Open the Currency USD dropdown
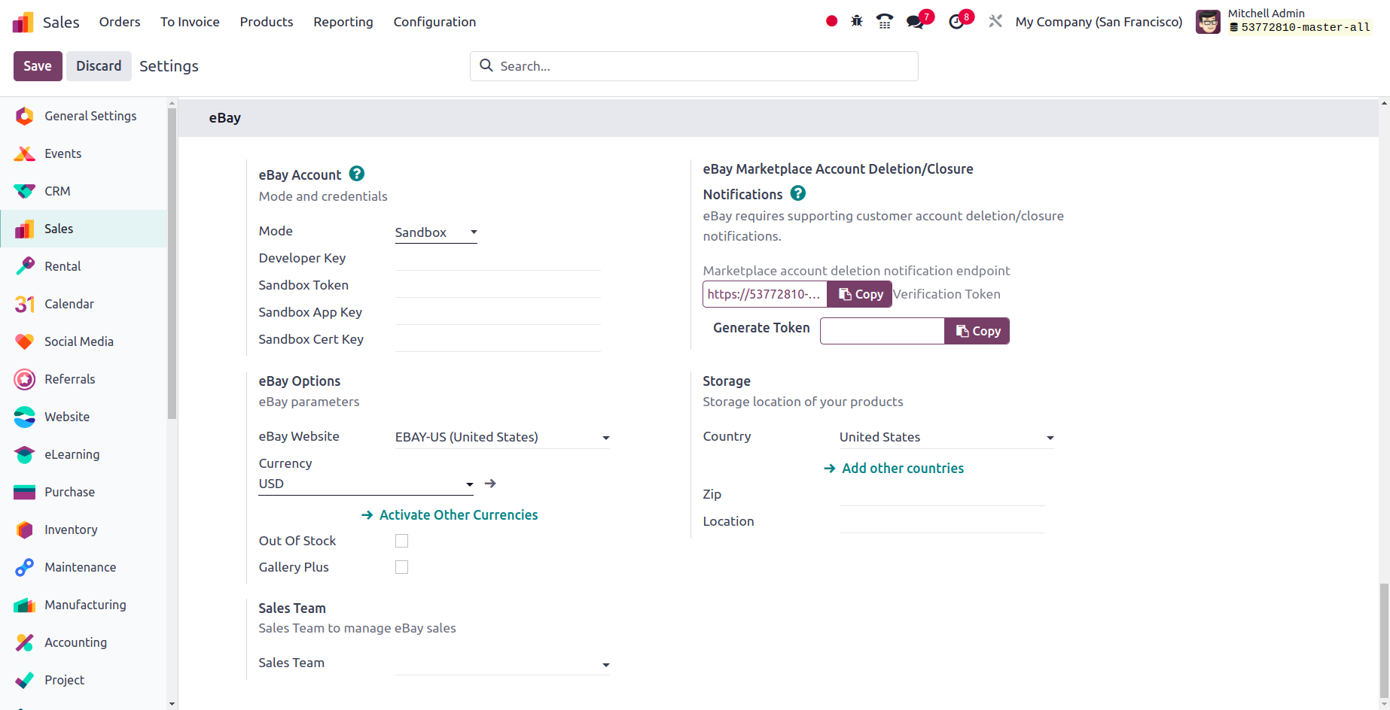This screenshot has width=1390, height=710. [366, 484]
